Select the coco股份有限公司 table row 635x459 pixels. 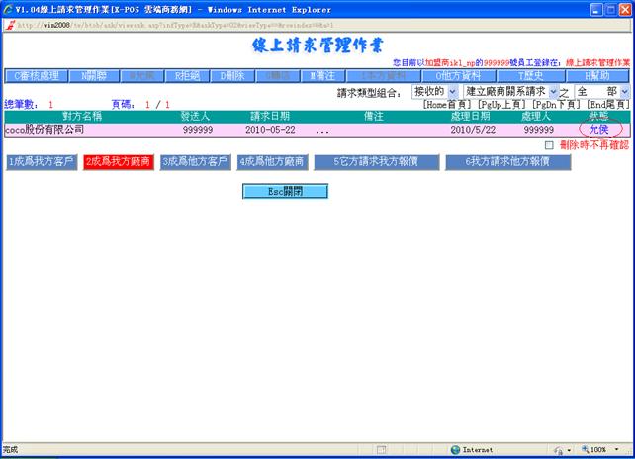[45, 130]
